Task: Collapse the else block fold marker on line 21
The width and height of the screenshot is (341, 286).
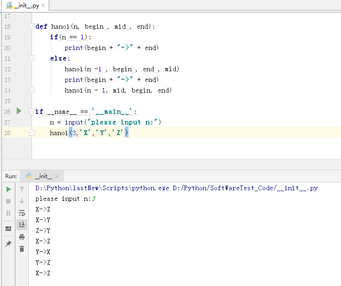Action: pos(32,58)
